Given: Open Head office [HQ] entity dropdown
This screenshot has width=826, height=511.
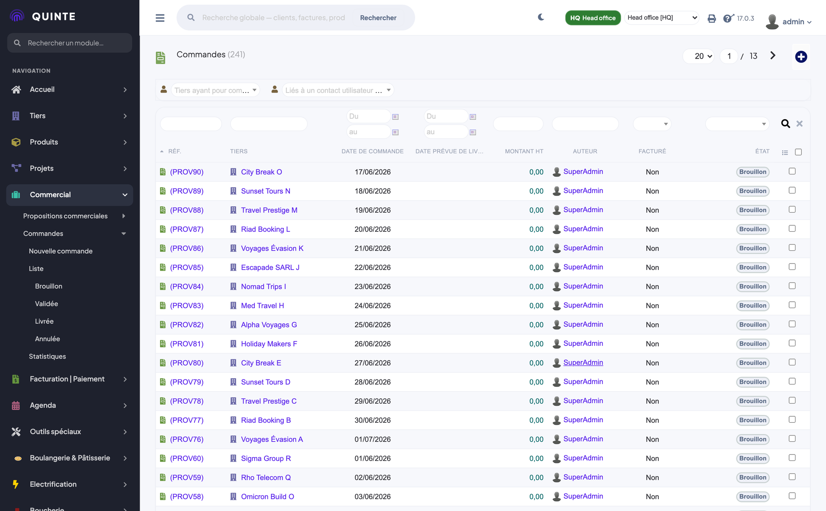Looking at the screenshot, I should (662, 17).
